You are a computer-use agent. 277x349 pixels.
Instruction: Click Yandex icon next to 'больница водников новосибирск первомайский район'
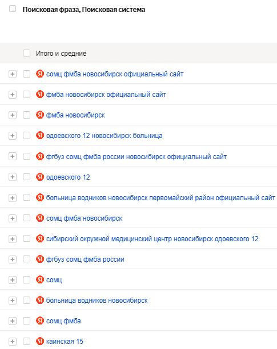pyautogui.click(x=40, y=197)
